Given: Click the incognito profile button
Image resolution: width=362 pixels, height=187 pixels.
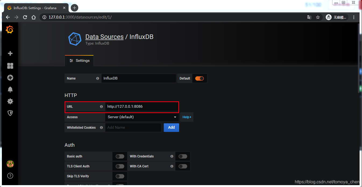Looking at the screenshot, I should [x=337, y=17].
